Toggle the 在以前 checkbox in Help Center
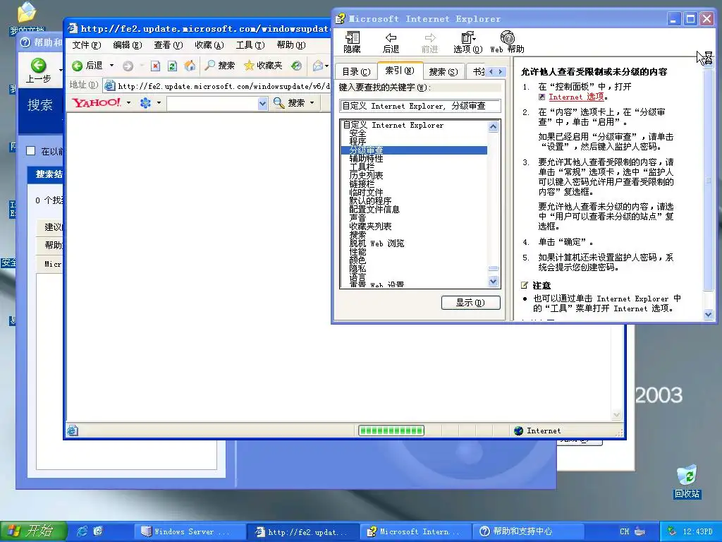 [31, 151]
